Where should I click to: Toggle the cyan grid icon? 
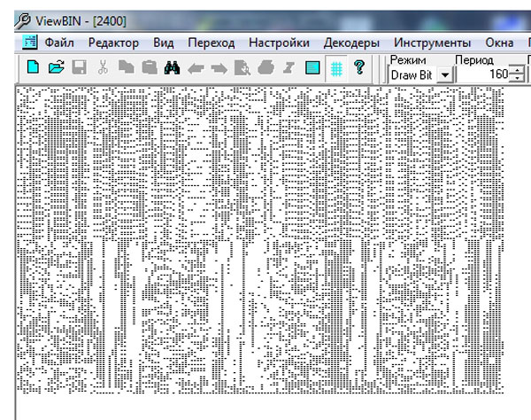pos(336,68)
